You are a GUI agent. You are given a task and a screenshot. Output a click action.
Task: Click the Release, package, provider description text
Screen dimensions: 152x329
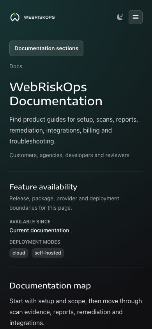pos(64,203)
